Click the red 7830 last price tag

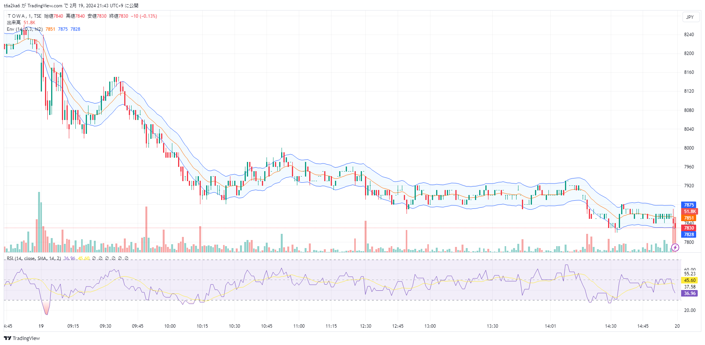[688, 228]
